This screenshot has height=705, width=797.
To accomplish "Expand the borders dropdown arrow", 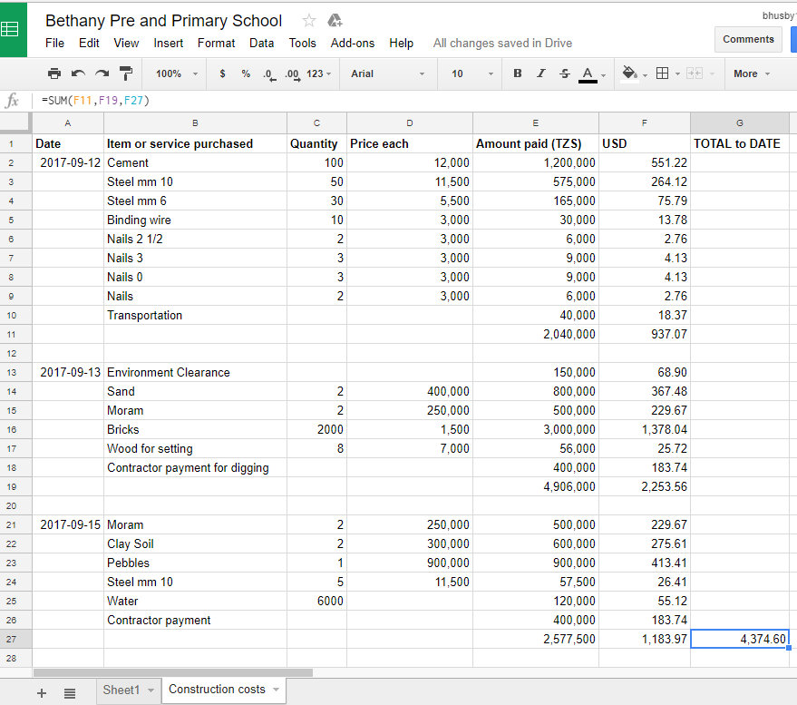I will pyautogui.click(x=677, y=74).
